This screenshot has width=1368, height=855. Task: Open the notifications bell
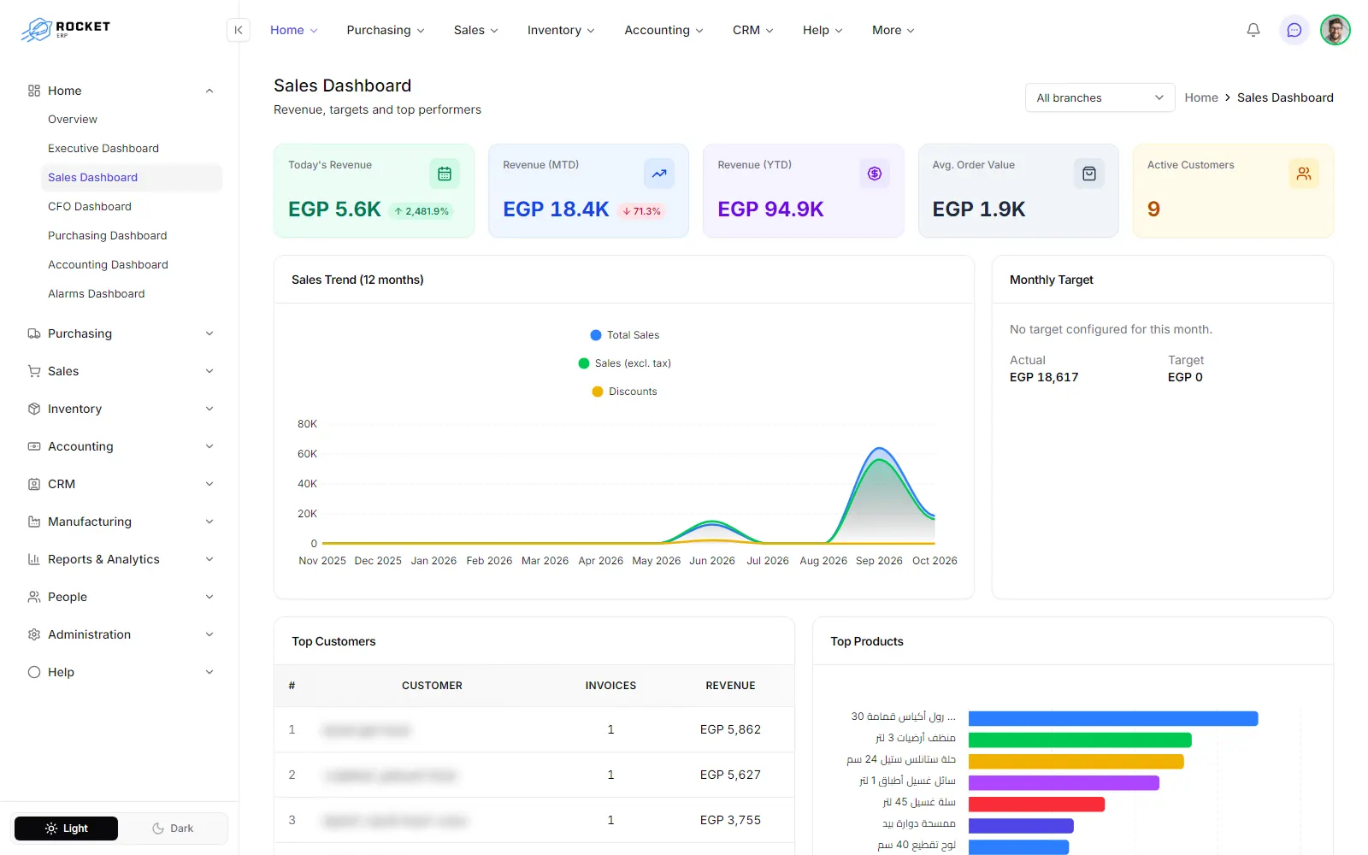click(x=1253, y=30)
